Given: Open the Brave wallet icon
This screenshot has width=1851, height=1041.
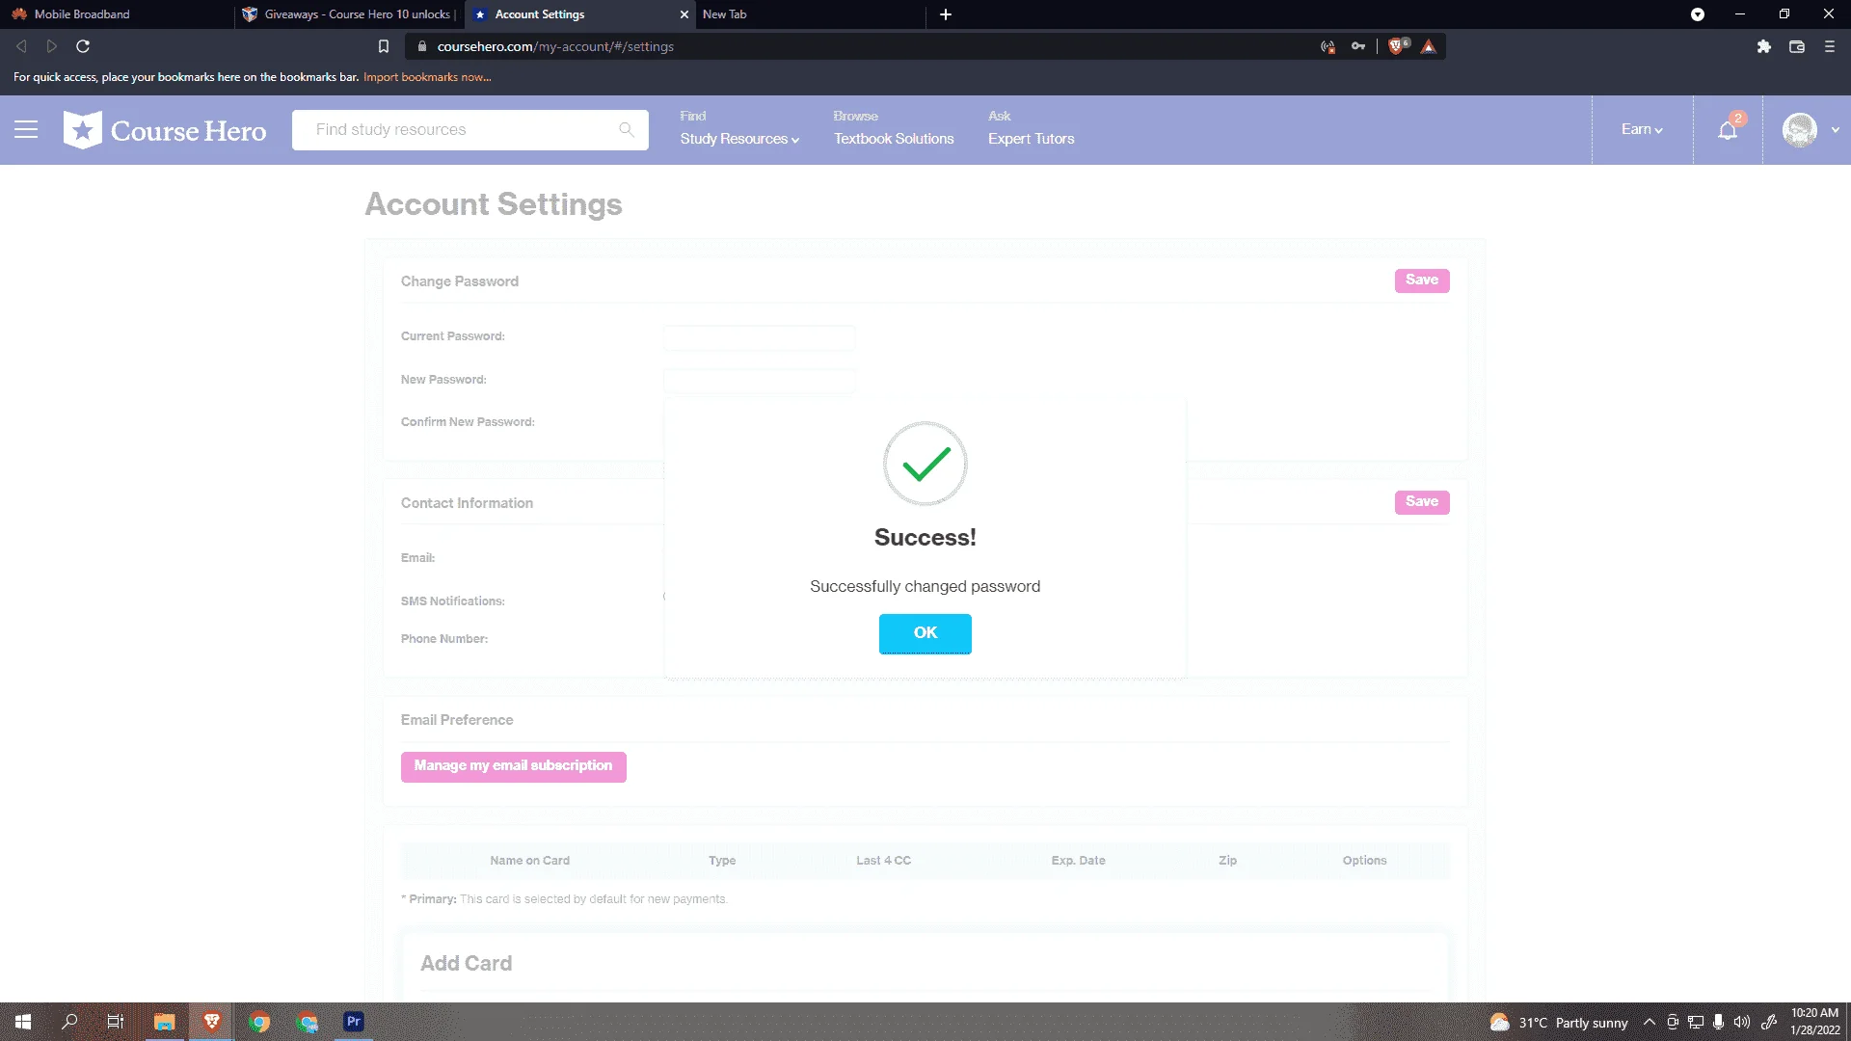Looking at the screenshot, I should coord(1797,46).
